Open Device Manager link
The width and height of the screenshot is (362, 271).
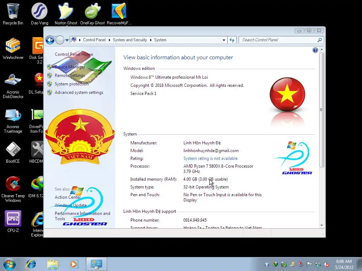click(70, 67)
